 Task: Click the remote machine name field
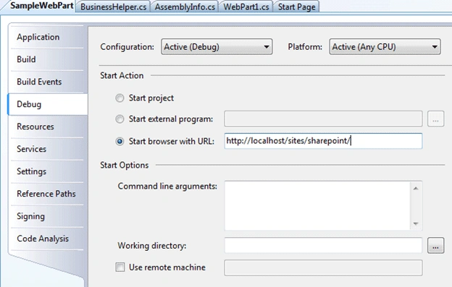click(323, 267)
